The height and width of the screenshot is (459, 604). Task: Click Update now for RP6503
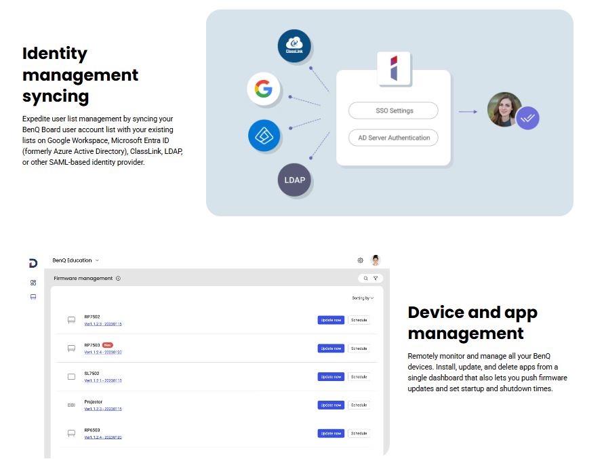[x=331, y=433]
